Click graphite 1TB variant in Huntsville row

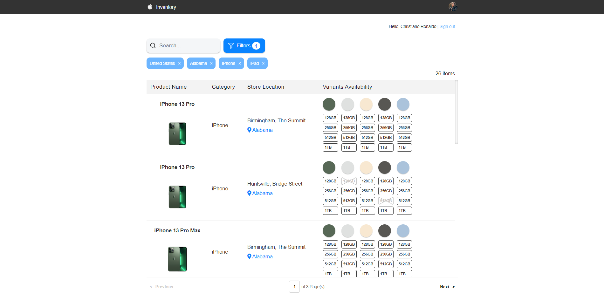click(x=386, y=211)
